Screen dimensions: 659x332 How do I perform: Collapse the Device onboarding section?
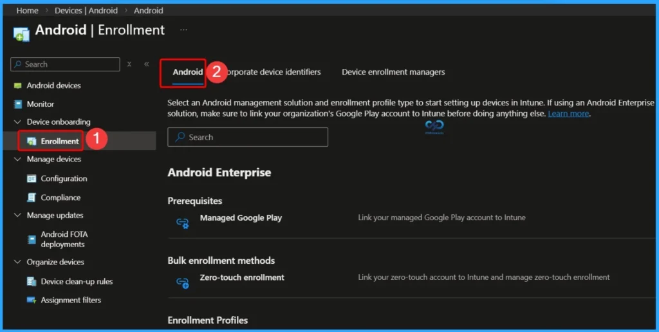(17, 122)
